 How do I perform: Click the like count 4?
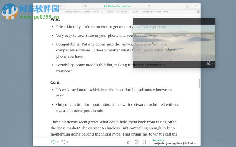pyautogui.click(x=58, y=142)
